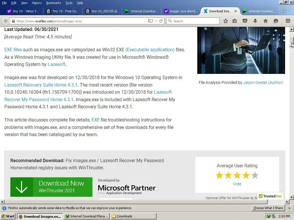Bookmark this page with star icon
The width and height of the screenshot is (294, 220).
226,21
